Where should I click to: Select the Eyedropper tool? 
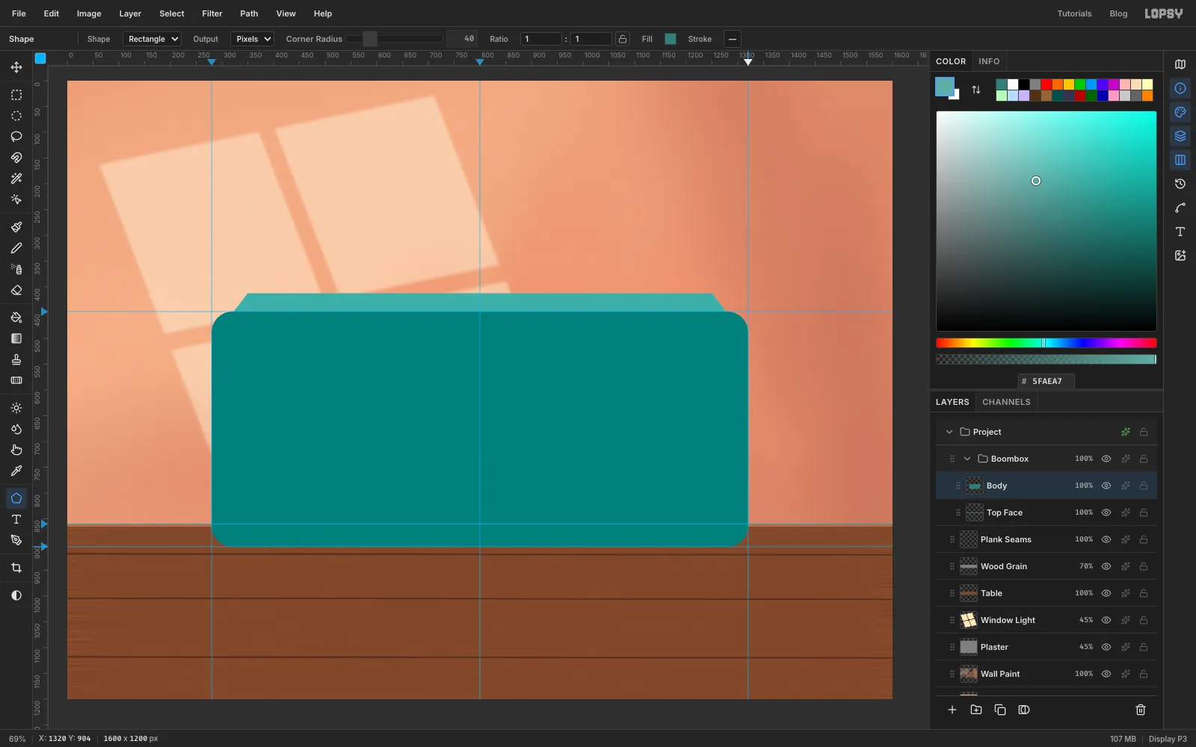16,471
